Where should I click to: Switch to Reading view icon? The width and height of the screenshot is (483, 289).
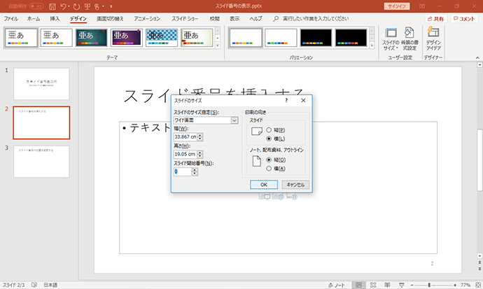(x=388, y=285)
